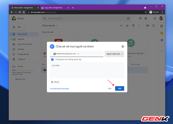Click the get add-ons plus icon

point(162,51)
